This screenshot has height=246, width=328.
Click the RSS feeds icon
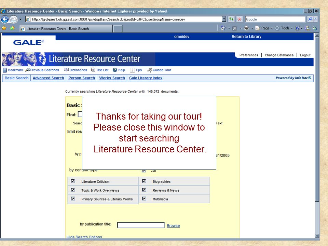pyautogui.click(x=235, y=28)
